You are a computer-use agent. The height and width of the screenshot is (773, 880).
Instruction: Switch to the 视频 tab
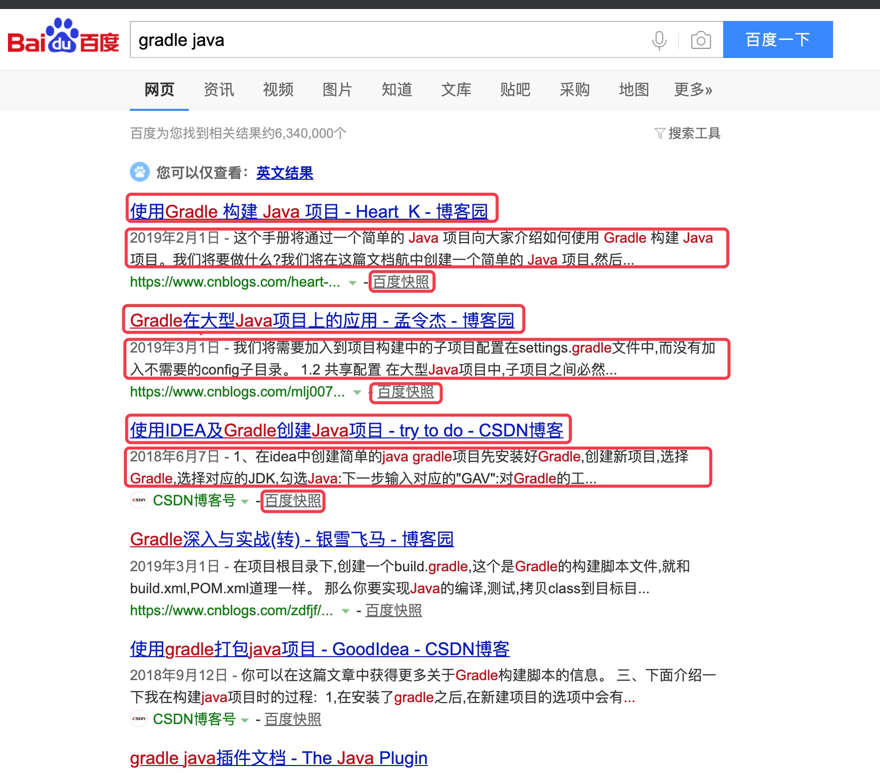(278, 90)
